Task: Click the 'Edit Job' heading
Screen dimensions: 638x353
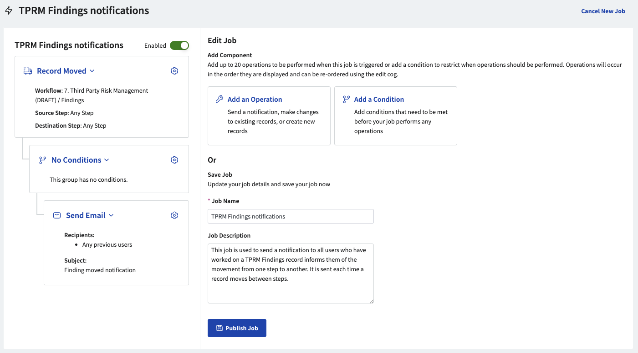Action: click(222, 40)
